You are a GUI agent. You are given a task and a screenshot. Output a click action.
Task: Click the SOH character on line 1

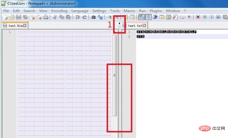149,32
